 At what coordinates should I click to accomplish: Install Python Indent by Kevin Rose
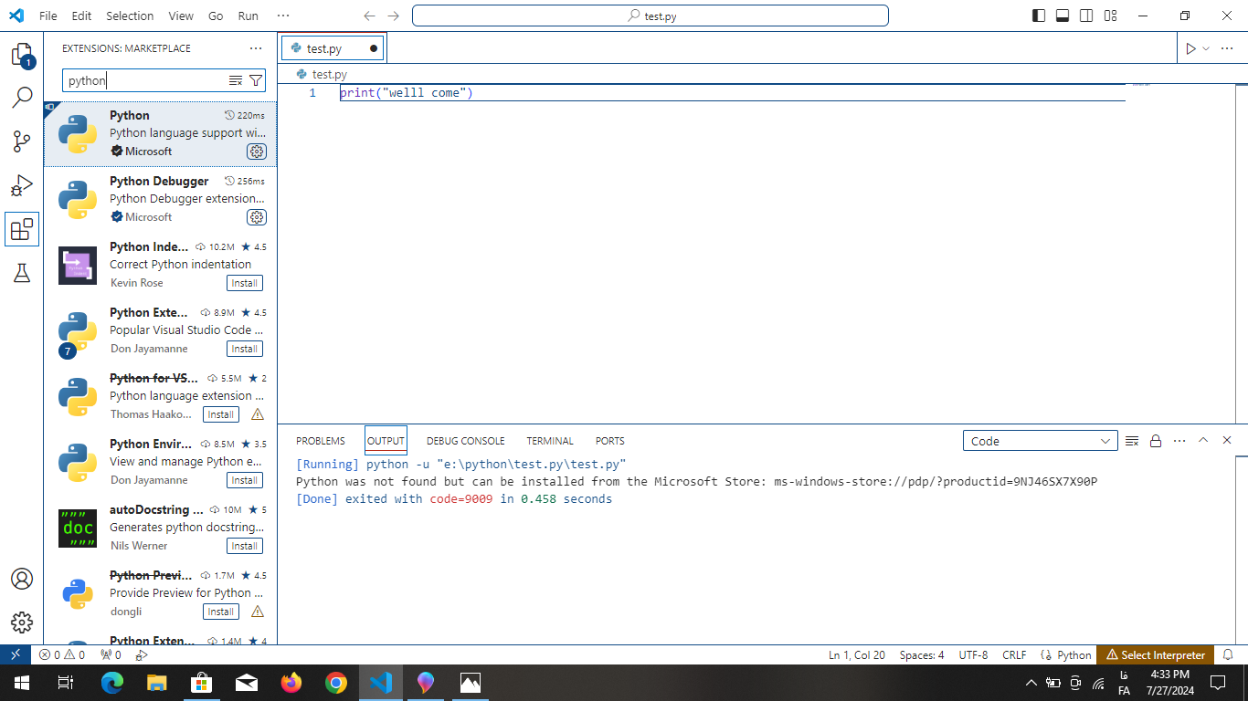pos(244,283)
